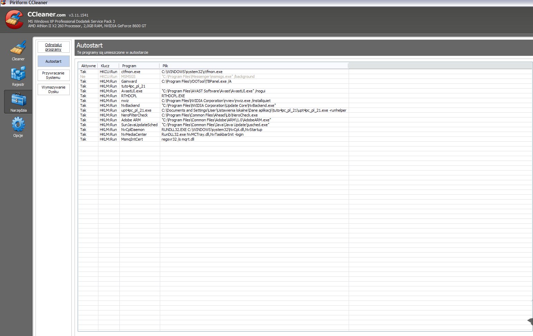Screen dimensions: 533x336
Task: Select the NvMediaCenter program entry
Action: [134, 134]
